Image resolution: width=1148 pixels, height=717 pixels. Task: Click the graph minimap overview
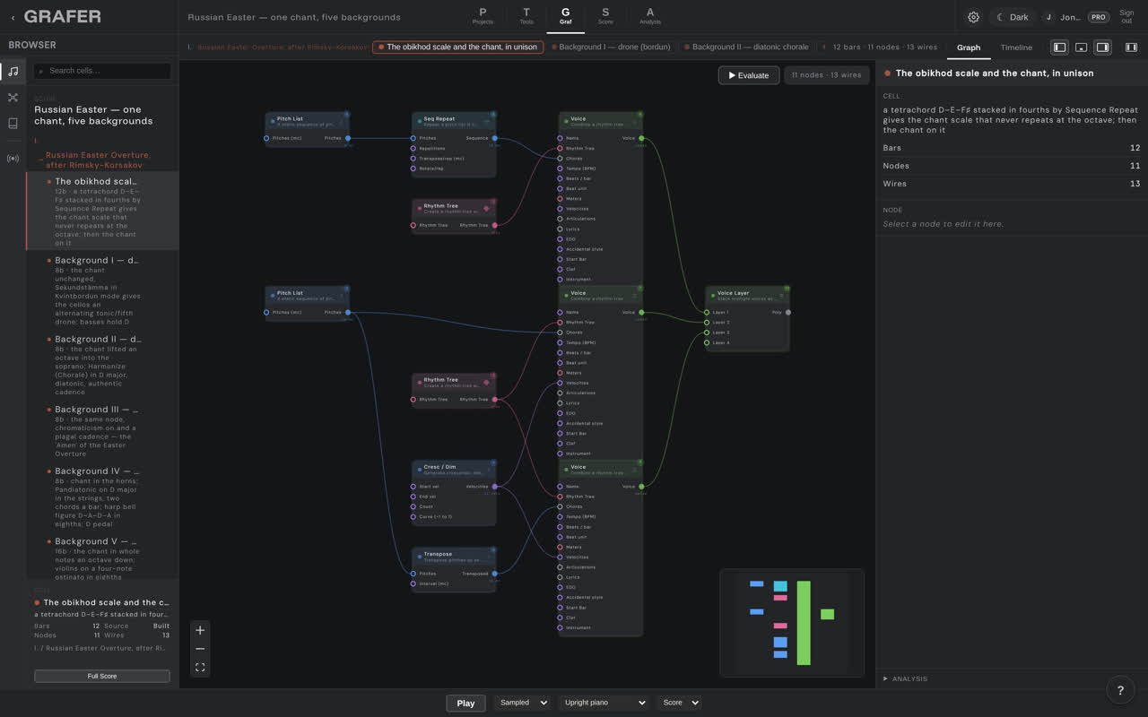tap(792, 623)
